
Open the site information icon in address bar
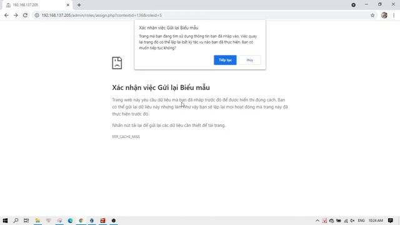click(x=37, y=15)
